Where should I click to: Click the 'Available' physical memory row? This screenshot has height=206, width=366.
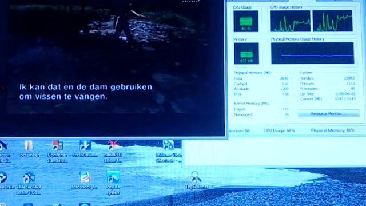(261, 89)
